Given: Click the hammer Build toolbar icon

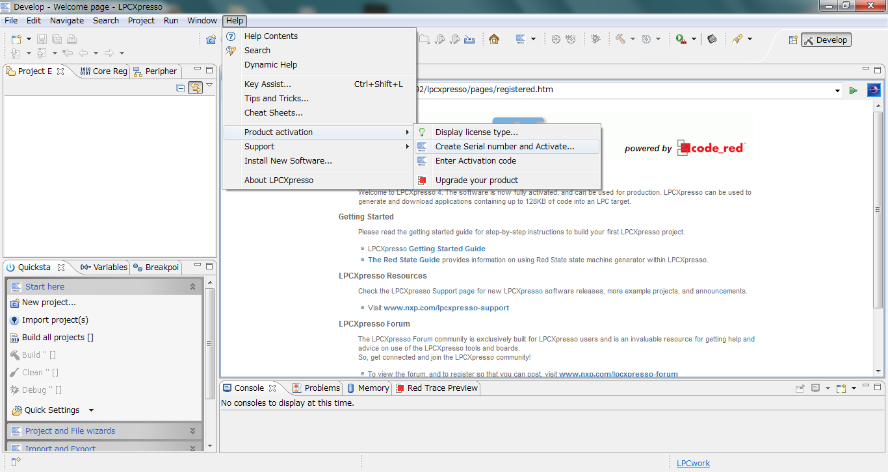Looking at the screenshot, I should point(620,39).
